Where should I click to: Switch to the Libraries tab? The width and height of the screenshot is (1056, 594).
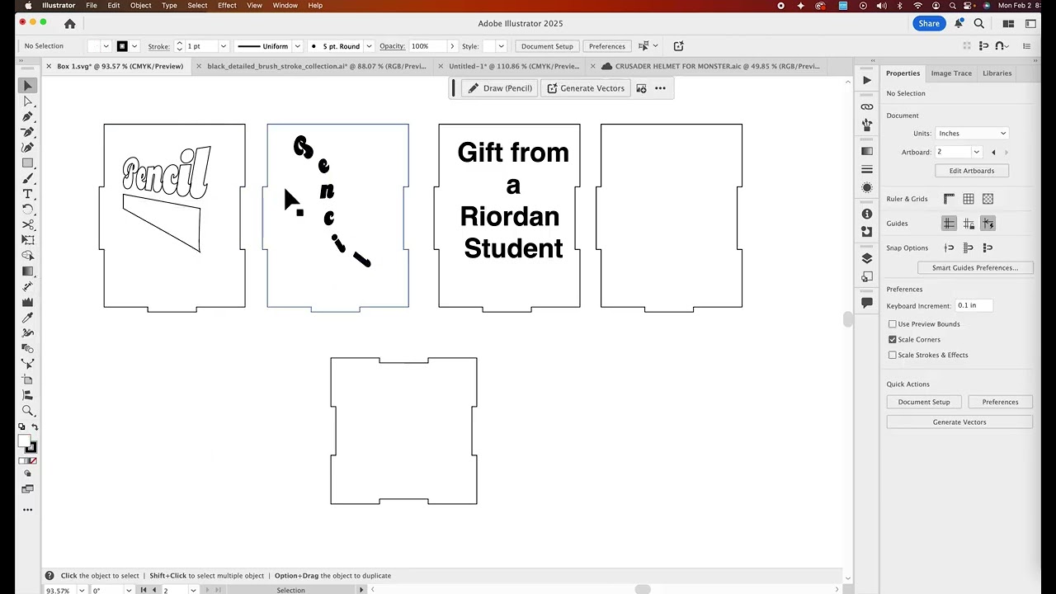coord(997,73)
